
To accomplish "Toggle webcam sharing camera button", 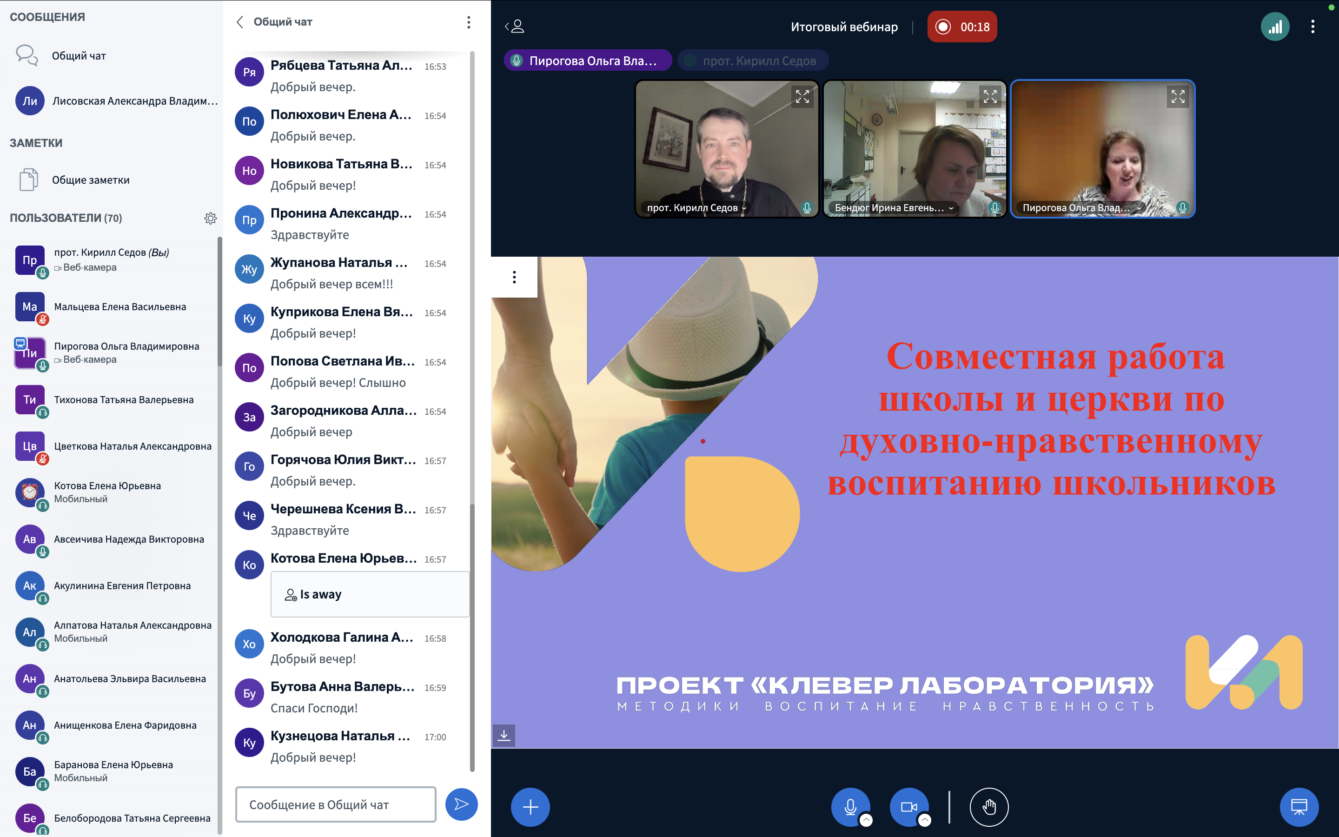I will 908,807.
